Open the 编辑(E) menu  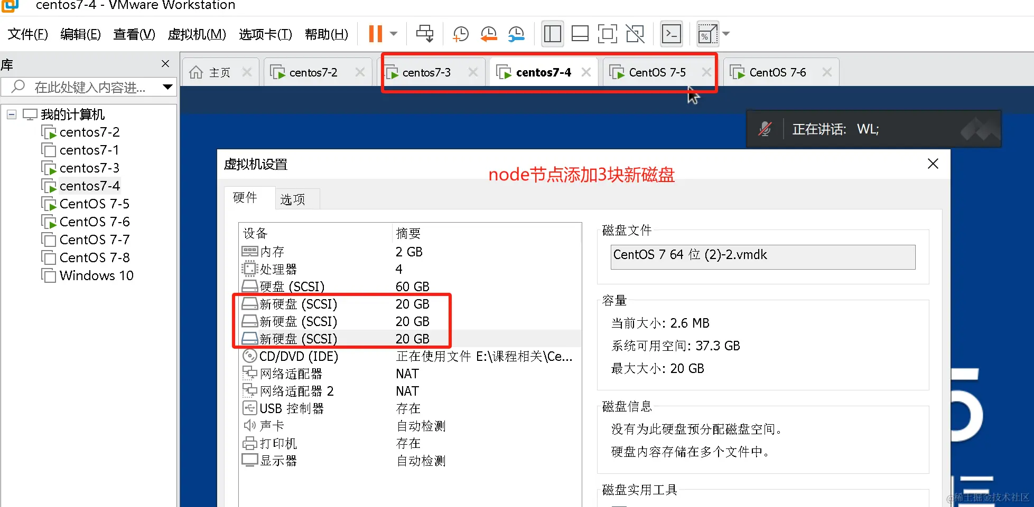click(80, 34)
